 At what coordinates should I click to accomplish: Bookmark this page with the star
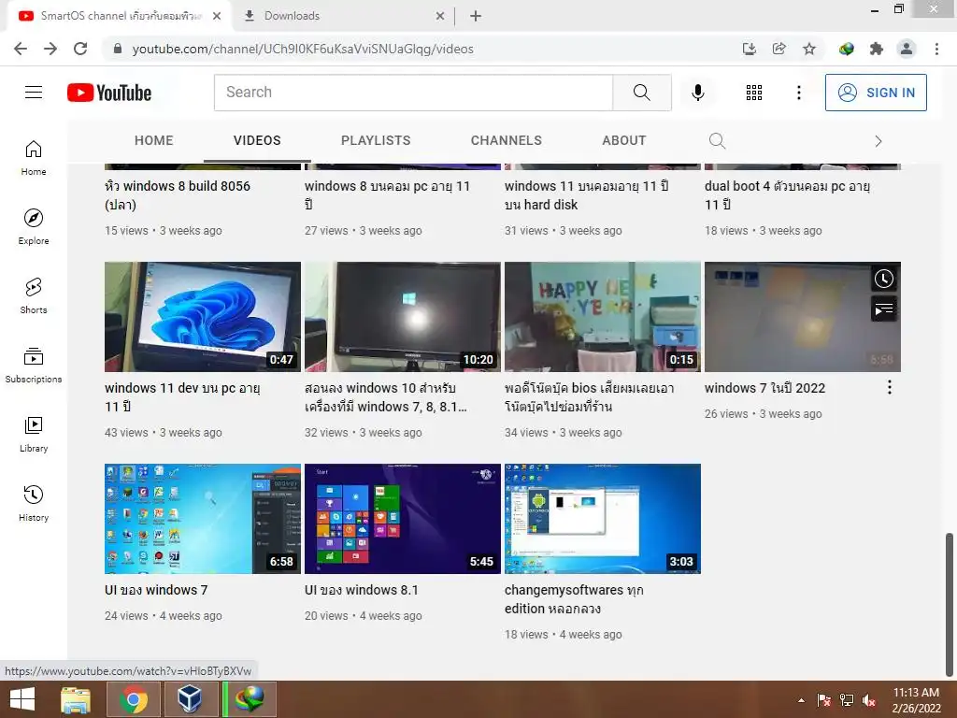(809, 49)
